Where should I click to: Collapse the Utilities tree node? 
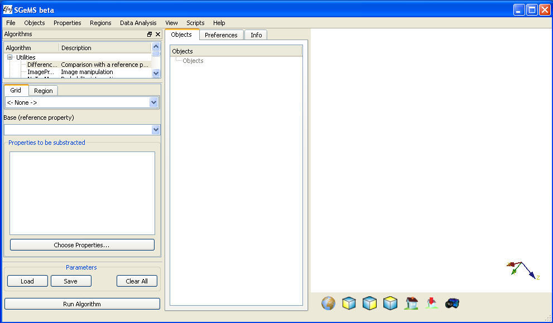click(9, 57)
